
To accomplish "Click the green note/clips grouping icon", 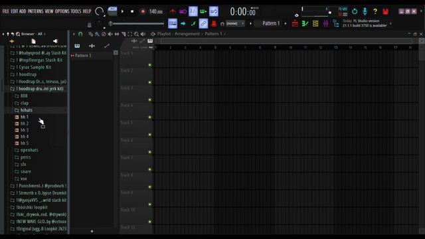I will click(193, 24).
